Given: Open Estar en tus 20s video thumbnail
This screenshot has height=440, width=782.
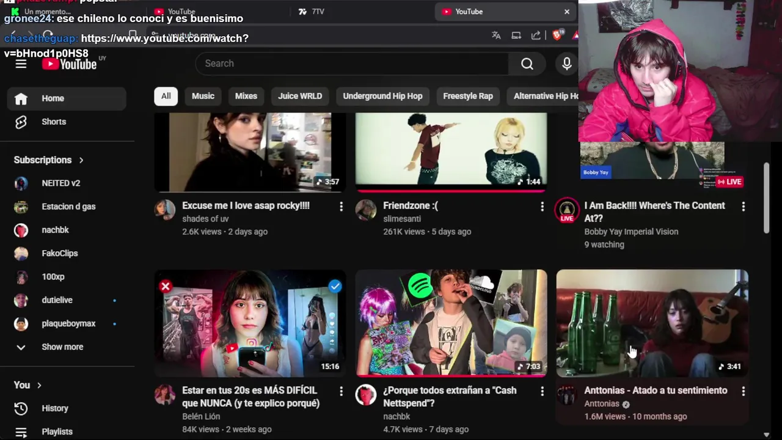Looking at the screenshot, I should point(250,323).
